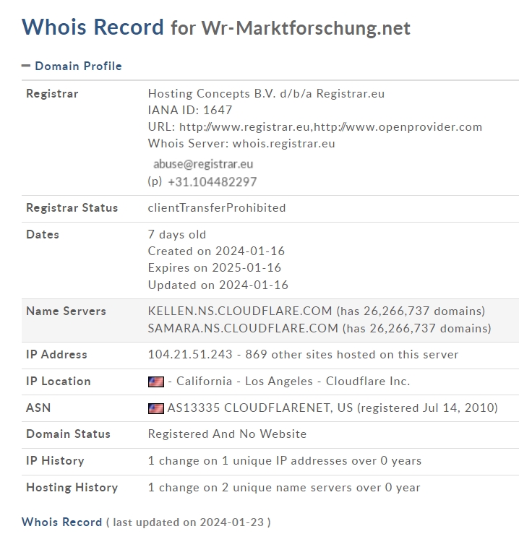
Task: Click the 'IP History' row label
Action: click(55, 460)
